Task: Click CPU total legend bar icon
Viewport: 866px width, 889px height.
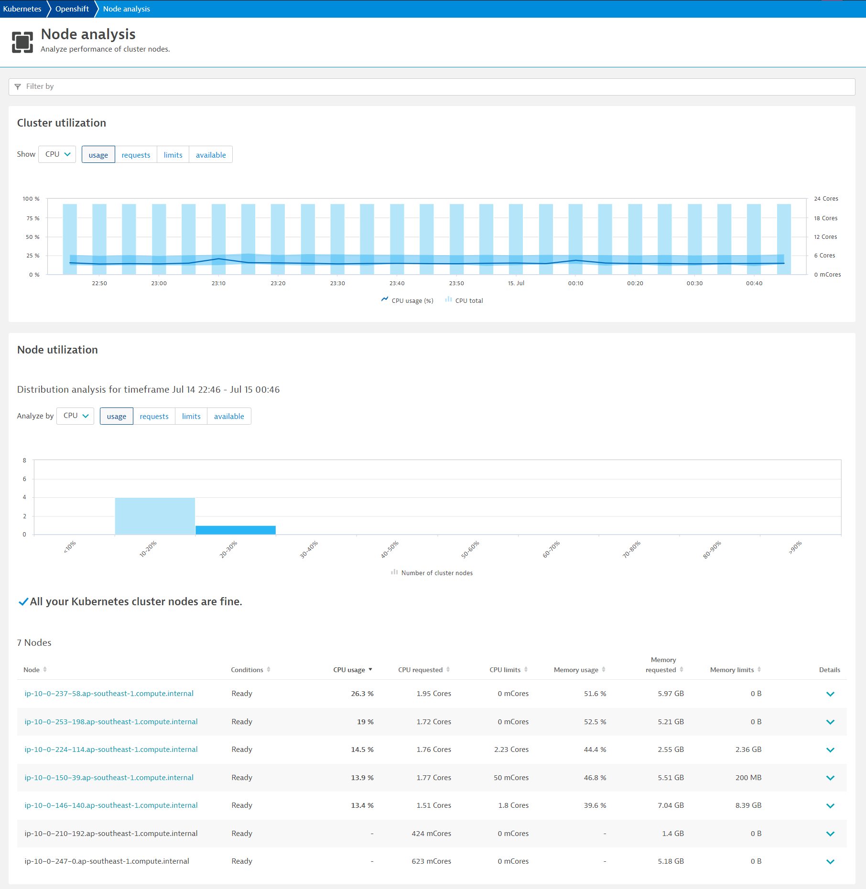Action: click(x=448, y=300)
